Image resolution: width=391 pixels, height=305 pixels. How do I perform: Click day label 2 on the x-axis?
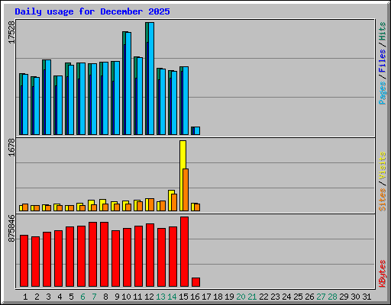(x=37, y=297)
